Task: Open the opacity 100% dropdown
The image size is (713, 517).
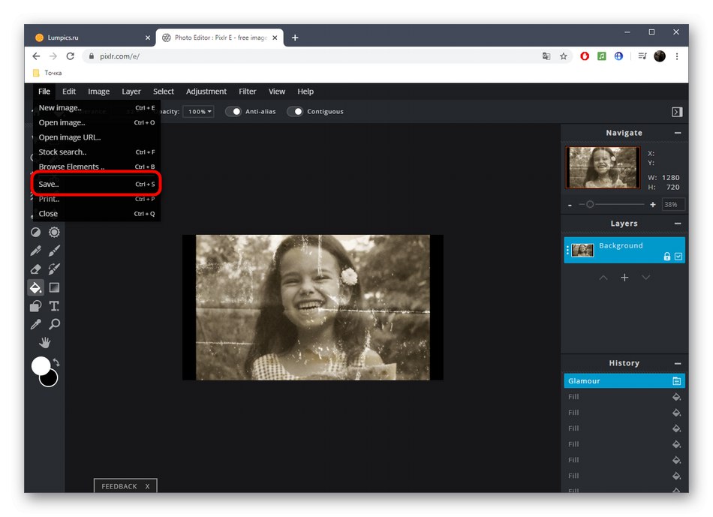Action: tap(198, 112)
